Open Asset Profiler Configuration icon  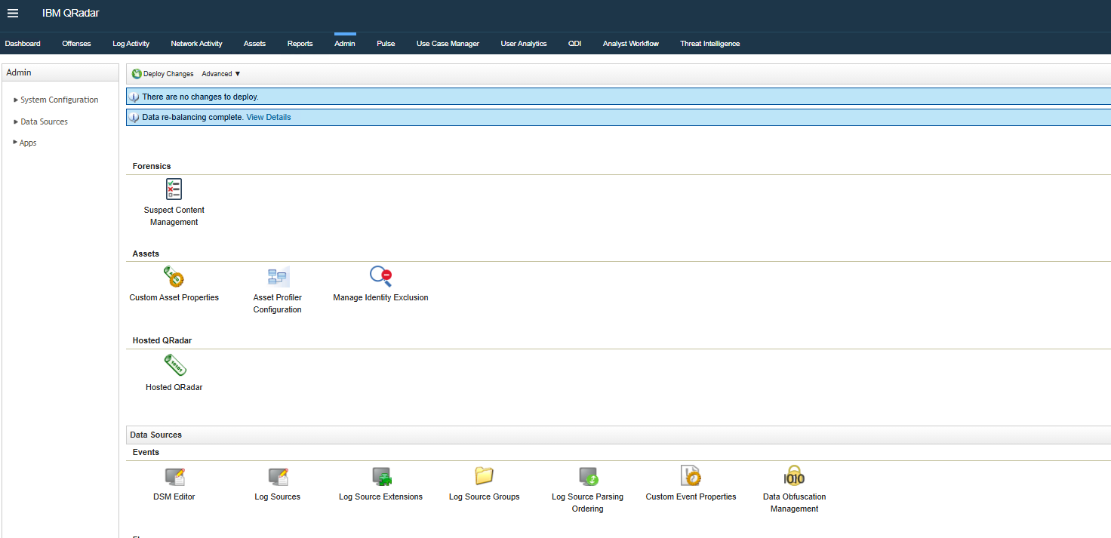(x=278, y=277)
